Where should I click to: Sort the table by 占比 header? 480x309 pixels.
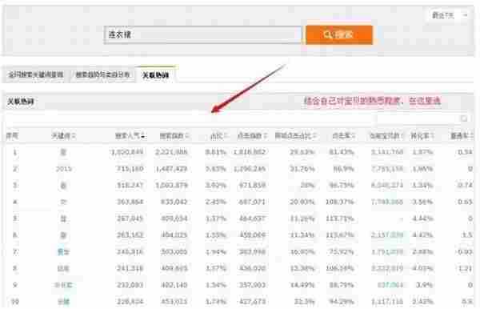coord(218,135)
